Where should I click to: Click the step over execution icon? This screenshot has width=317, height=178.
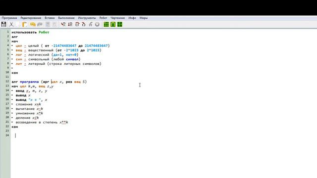pos(77,24)
